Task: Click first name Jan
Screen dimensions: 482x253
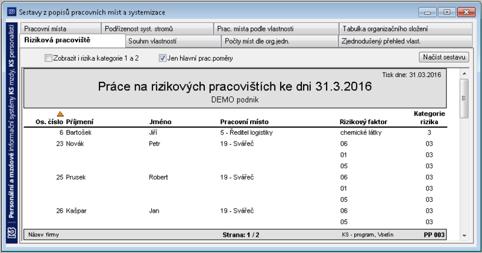Action: tap(154, 211)
